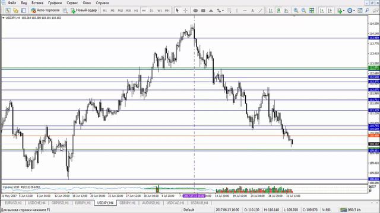This screenshot has height=213, width=380.
Task: Toggle candlestick chart mode
Action: tap(278, 11)
